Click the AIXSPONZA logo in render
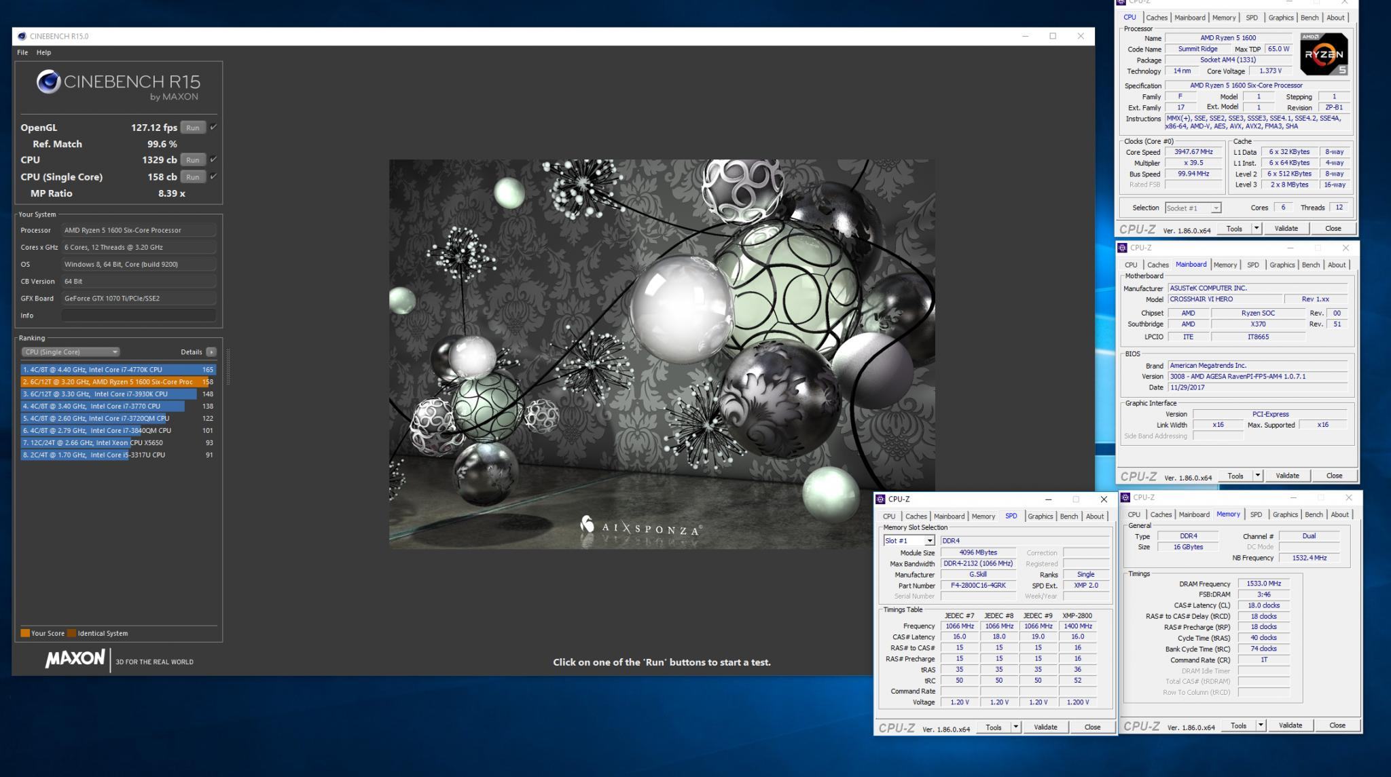Screen dimensions: 1391x777 (x=641, y=527)
